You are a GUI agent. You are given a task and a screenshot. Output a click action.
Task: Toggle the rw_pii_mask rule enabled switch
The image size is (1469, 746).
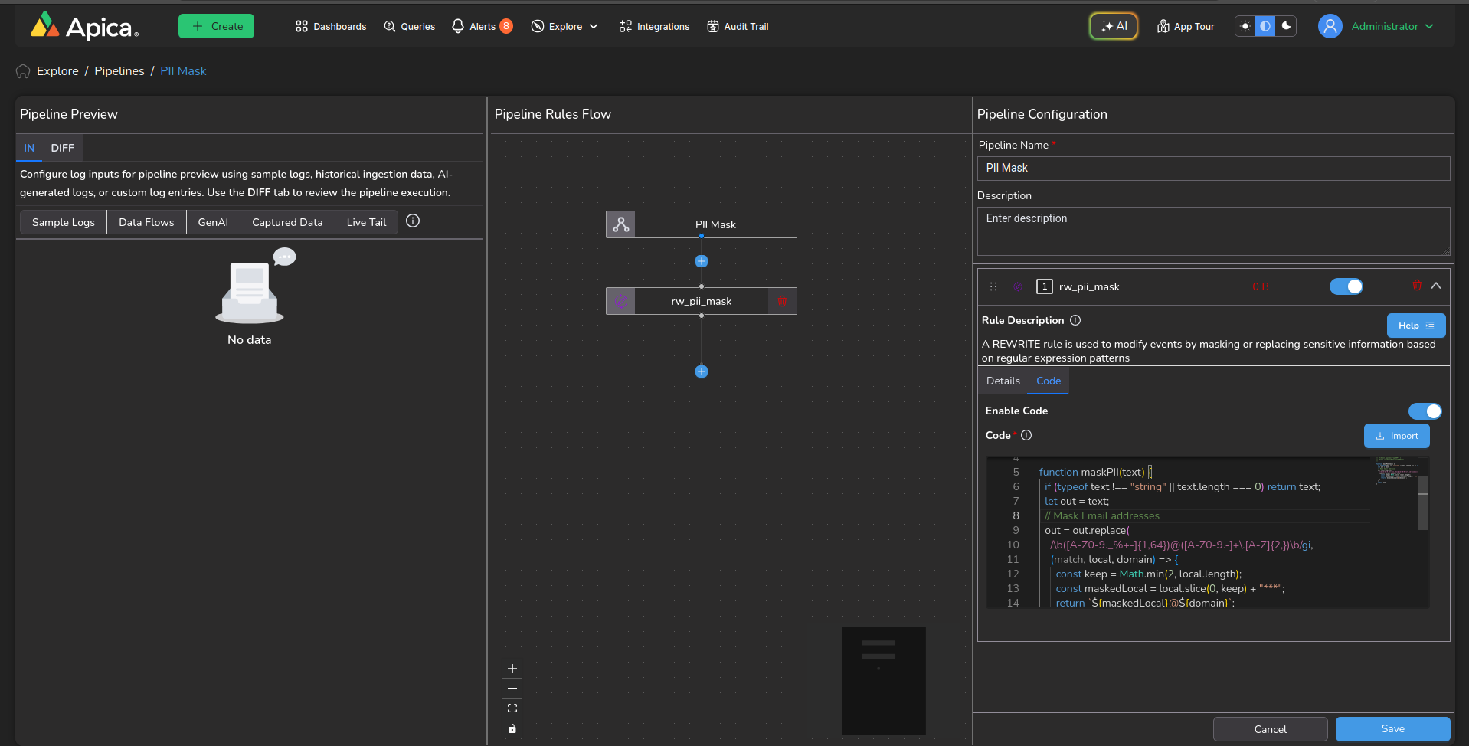(x=1346, y=286)
